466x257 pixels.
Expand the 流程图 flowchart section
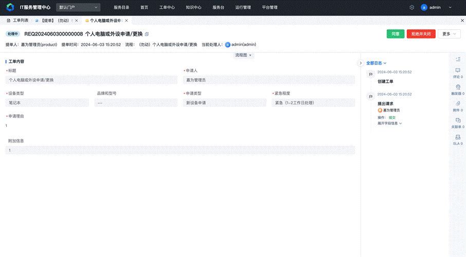(x=244, y=55)
